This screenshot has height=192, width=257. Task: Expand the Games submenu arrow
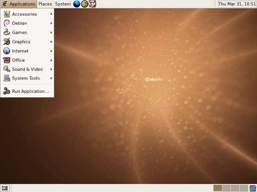[x=51, y=32]
